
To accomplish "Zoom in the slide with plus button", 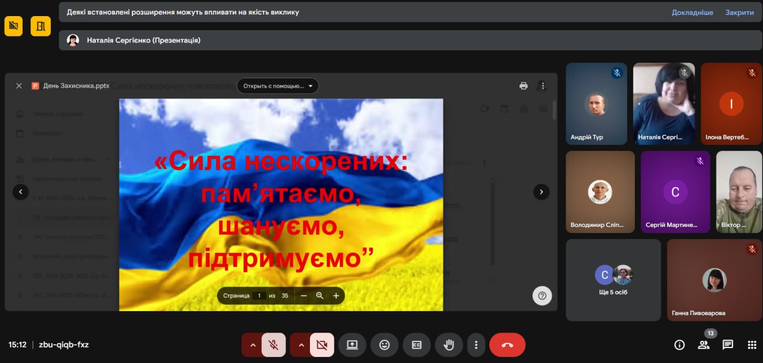I will click(x=336, y=296).
